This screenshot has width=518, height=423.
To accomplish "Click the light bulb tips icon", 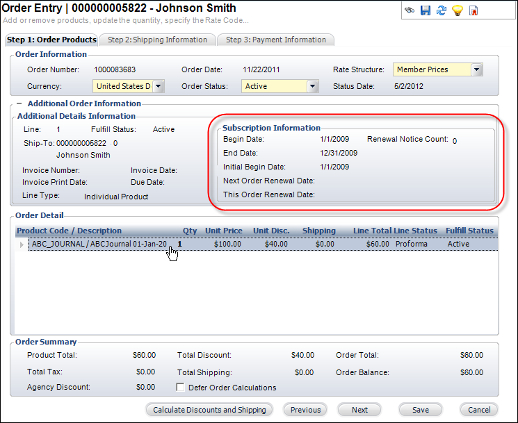I will 457,10.
